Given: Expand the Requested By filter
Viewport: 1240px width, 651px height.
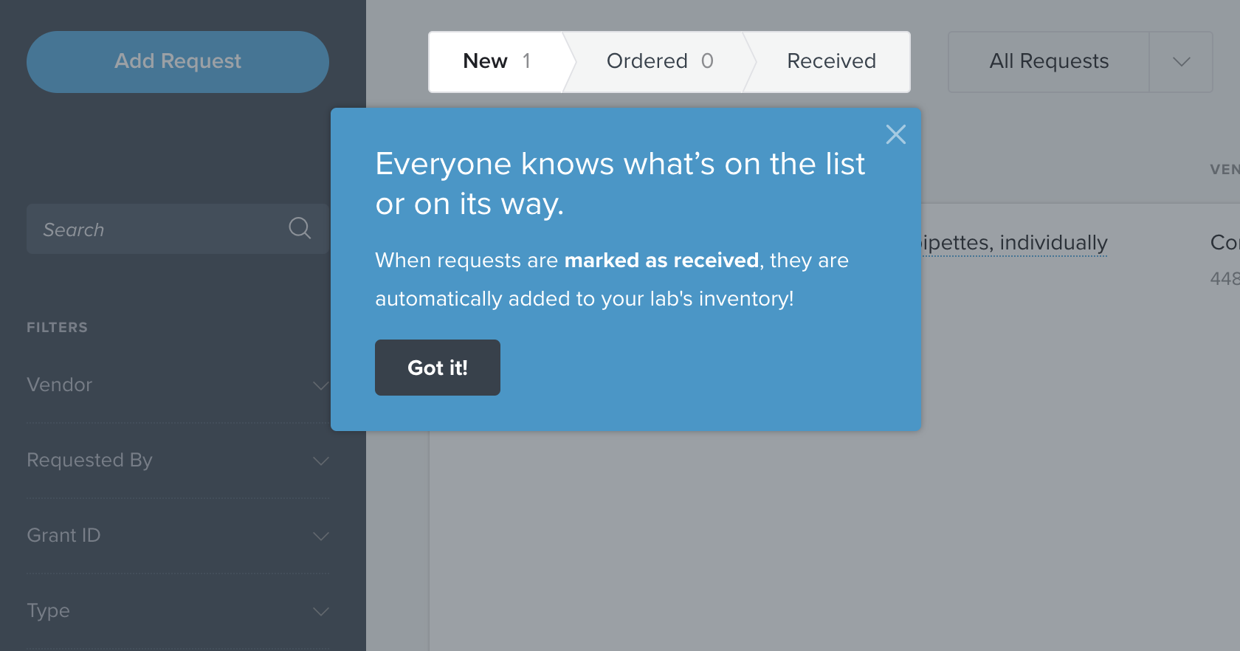Looking at the screenshot, I should point(178,461).
